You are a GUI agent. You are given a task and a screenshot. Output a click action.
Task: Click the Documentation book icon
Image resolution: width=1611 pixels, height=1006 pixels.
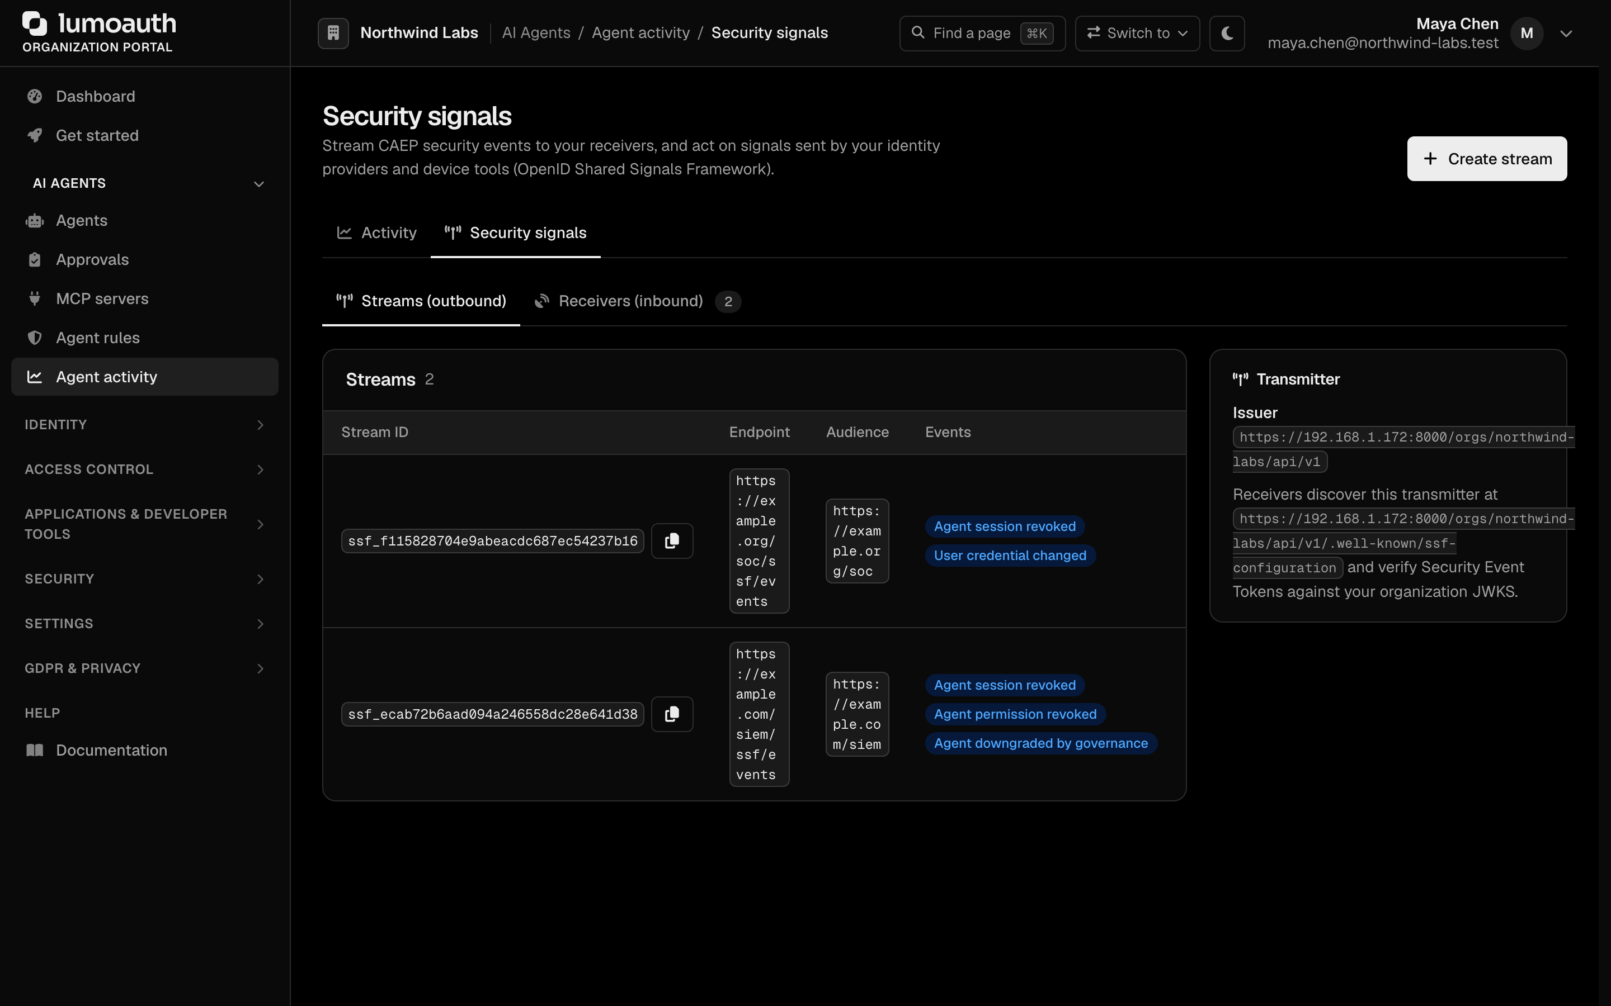click(x=35, y=751)
